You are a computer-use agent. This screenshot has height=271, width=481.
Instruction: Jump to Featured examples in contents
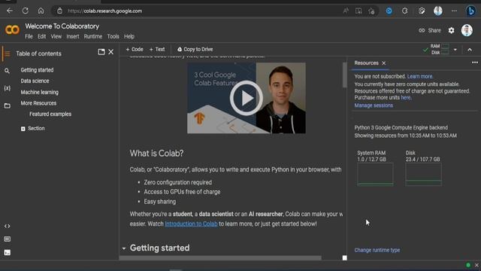(50, 114)
